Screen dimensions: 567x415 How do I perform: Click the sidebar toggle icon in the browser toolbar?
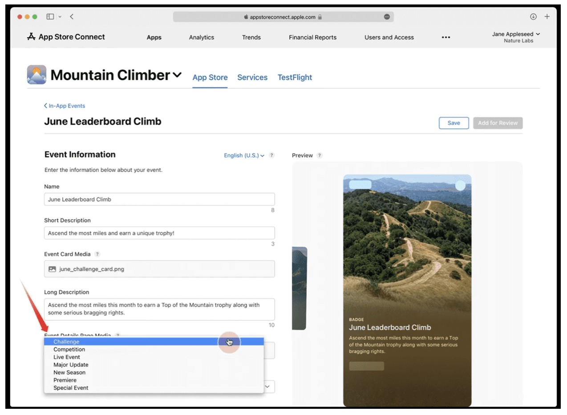[49, 16]
